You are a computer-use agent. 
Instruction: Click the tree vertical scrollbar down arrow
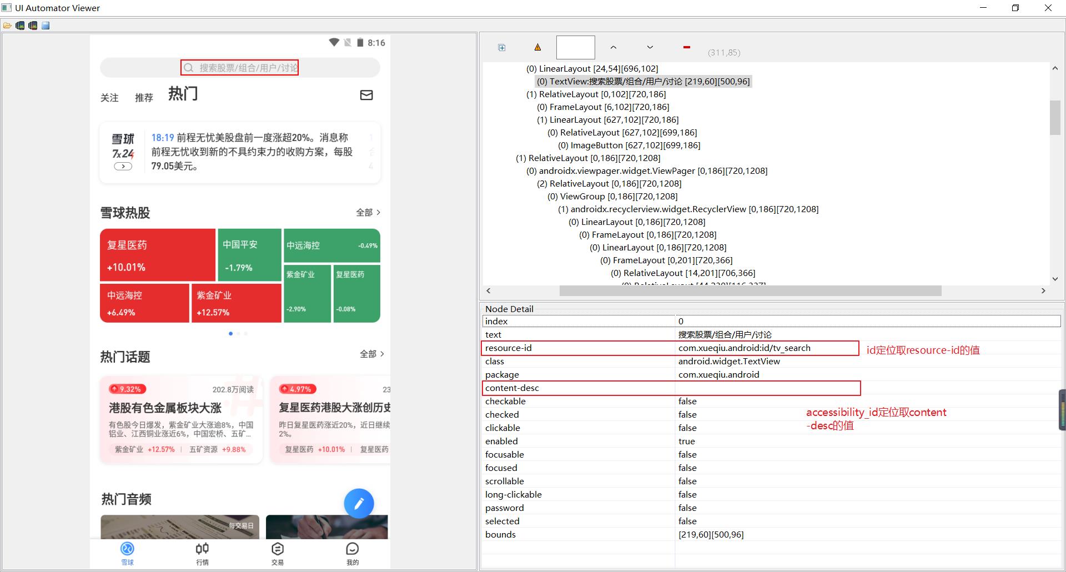tap(1055, 279)
